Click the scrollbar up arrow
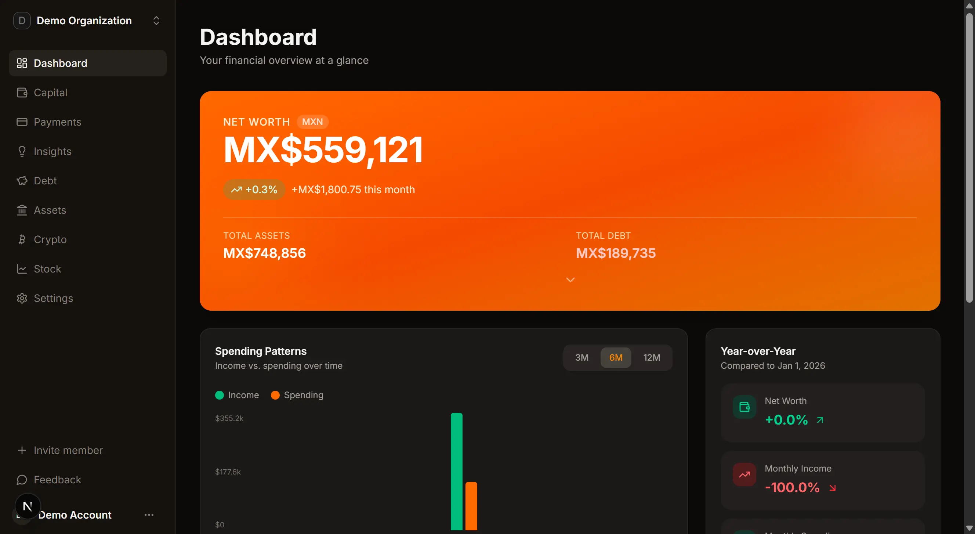975x534 pixels. pyautogui.click(x=969, y=6)
